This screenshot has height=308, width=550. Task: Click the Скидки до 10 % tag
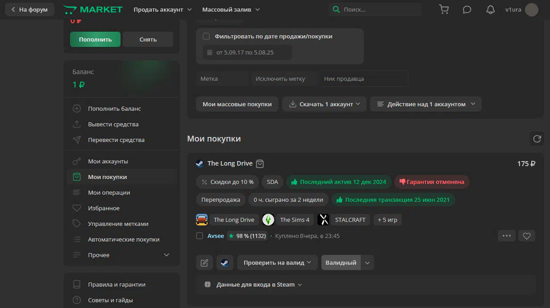[227, 182]
